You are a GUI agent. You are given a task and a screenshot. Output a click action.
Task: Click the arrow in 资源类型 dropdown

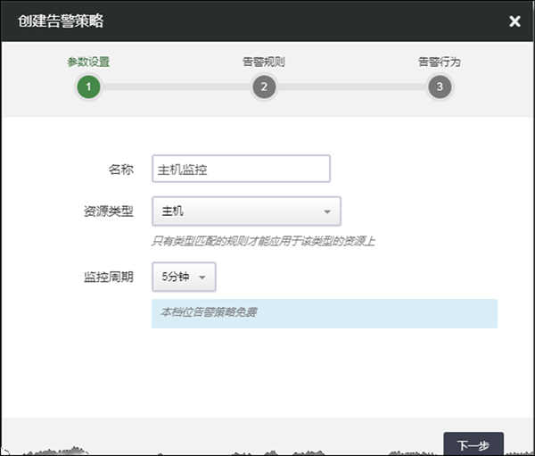click(x=326, y=212)
